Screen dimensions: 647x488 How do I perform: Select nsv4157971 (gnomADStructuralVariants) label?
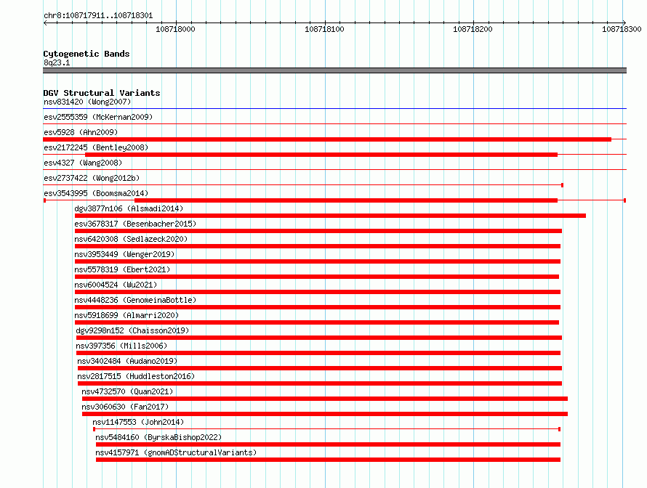176,452
